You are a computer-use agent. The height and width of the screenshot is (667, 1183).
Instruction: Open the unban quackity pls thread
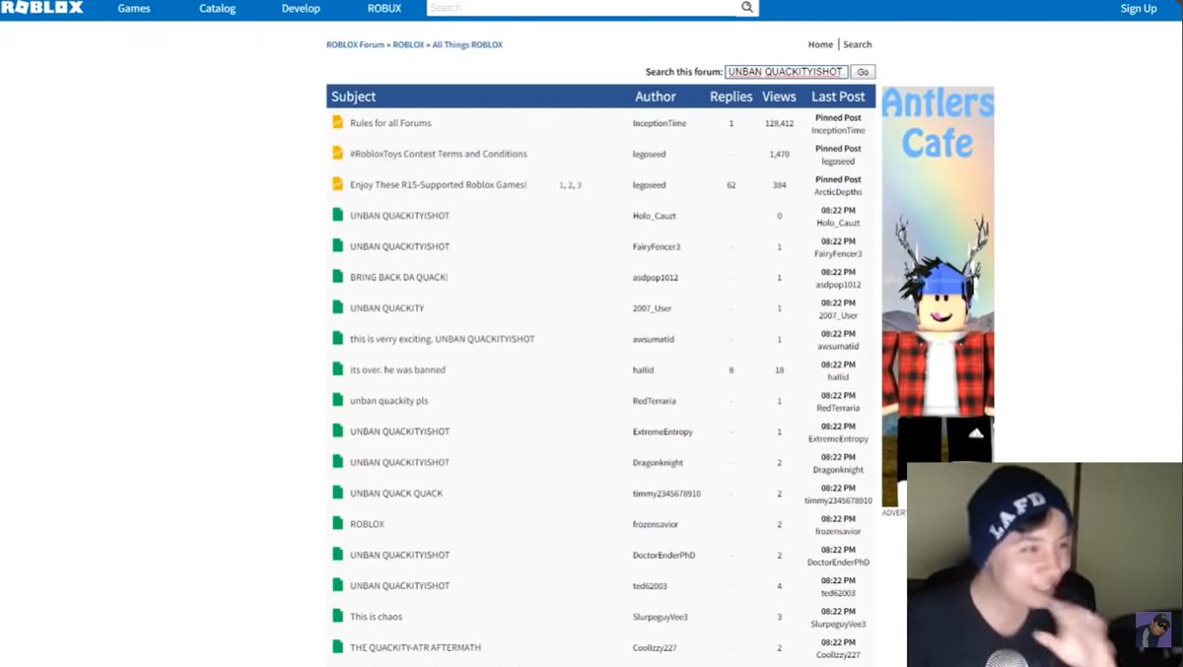pos(389,401)
